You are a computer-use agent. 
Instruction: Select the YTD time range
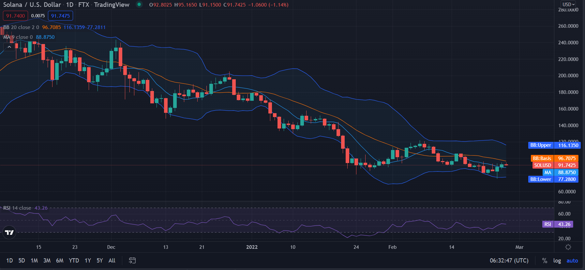pyautogui.click(x=74, y=261)
